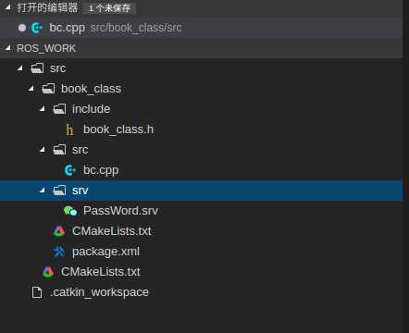Click the C++ icon of bc.cpp in tree
Screen dimensions: 409x333
click(70, 170)
